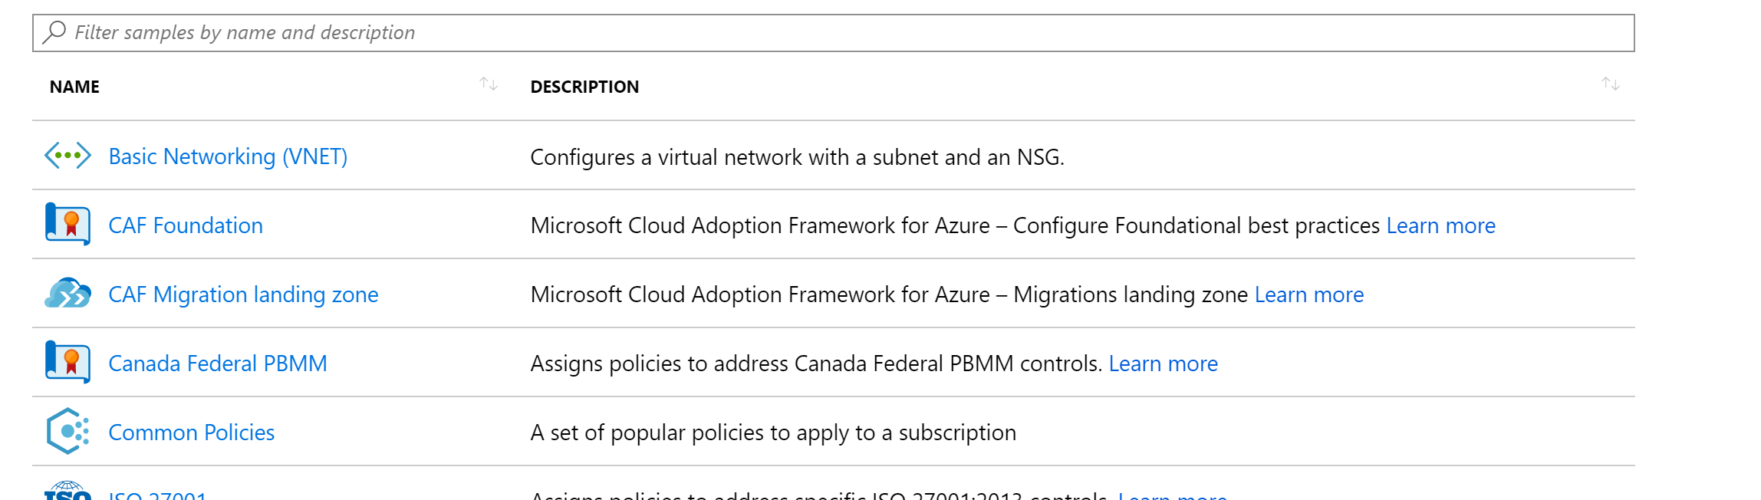1761x500 pixels.
Task: Click the Basic Networking VNET icon
Action: pyautogui.click(x=67, y=156)
